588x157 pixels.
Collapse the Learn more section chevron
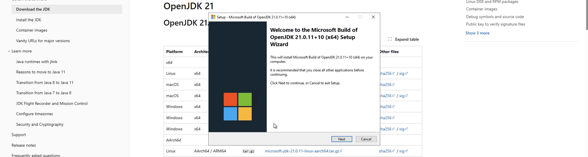click(9, 51)
